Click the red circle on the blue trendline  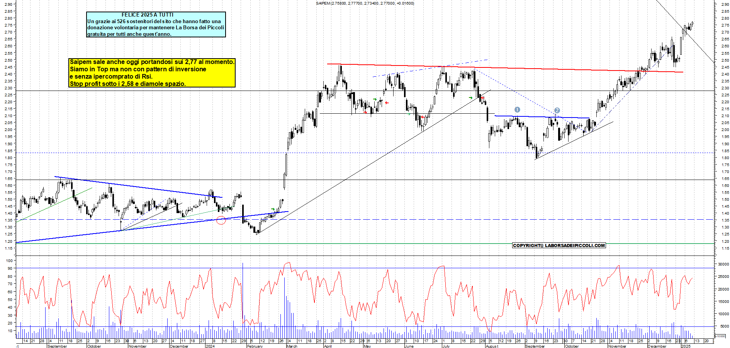pos(221,220)
